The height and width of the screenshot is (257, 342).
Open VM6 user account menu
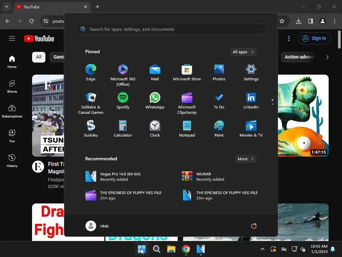click(x=97, y=226)
